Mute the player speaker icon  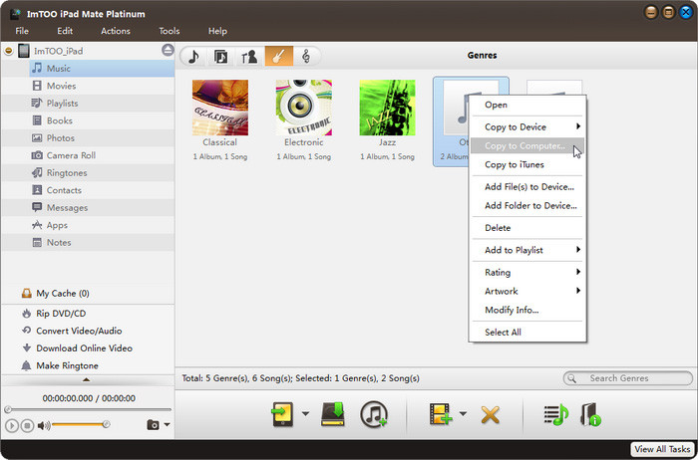(x=43, y=426)
